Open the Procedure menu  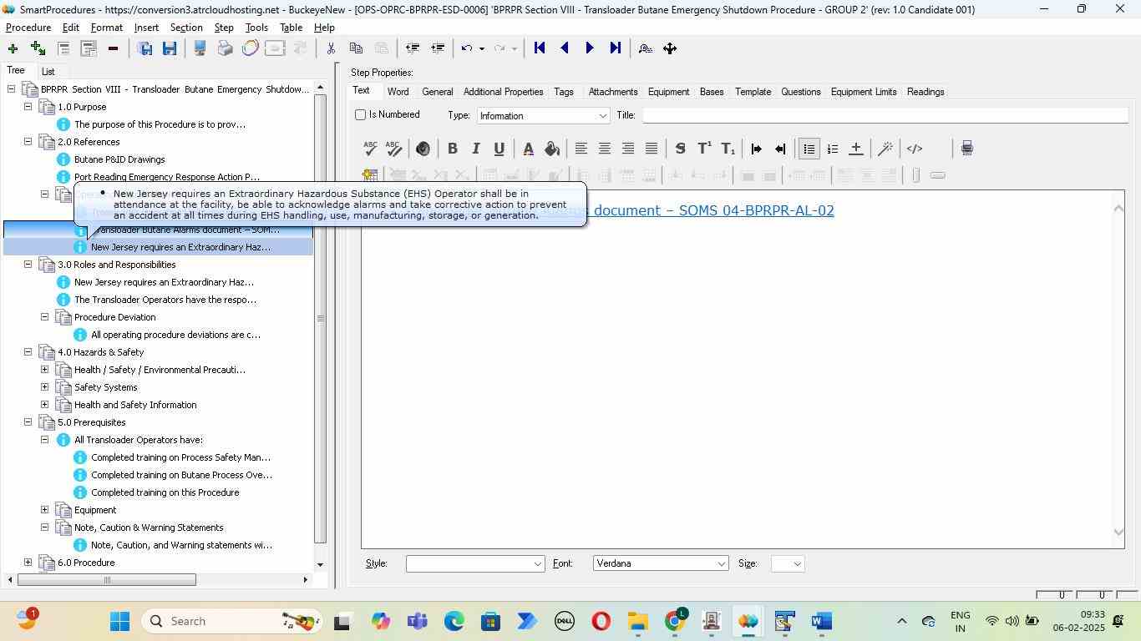pos(28,28)
